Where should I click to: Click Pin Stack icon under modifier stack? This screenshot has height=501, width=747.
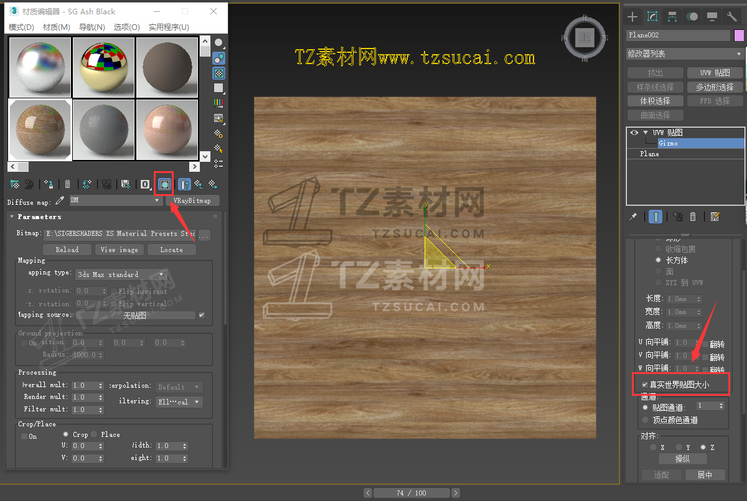tap(634, 217)
